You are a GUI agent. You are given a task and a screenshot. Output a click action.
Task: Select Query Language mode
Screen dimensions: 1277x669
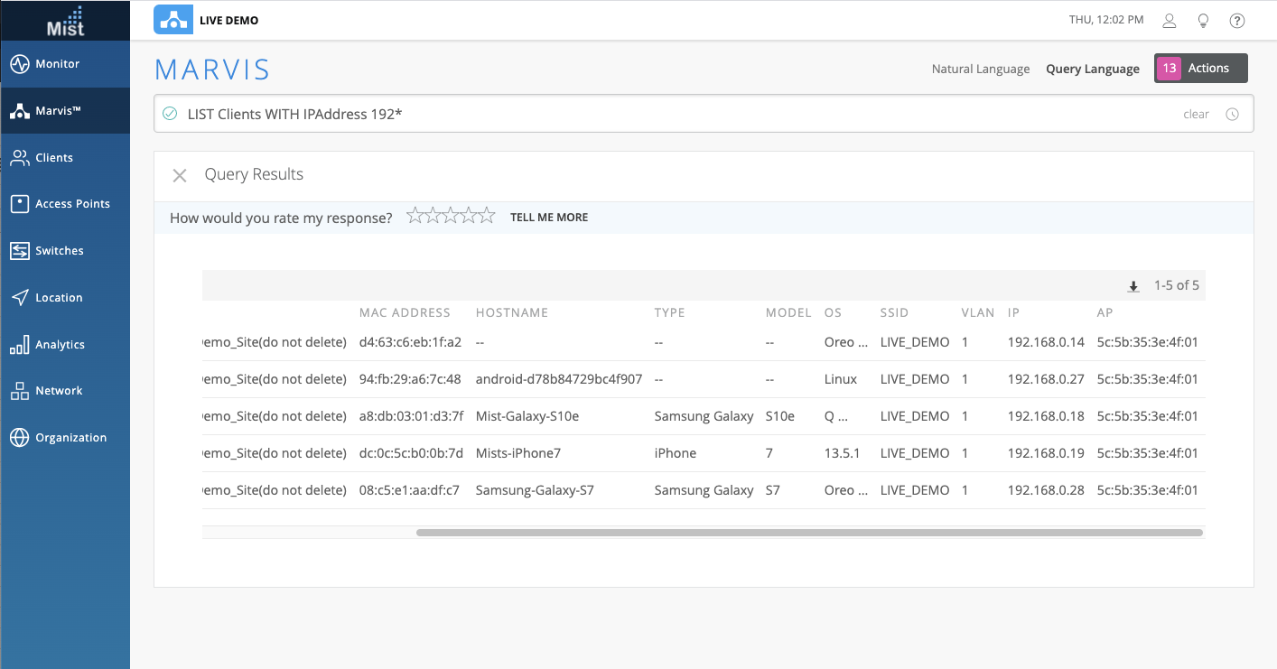[1092, 69]
